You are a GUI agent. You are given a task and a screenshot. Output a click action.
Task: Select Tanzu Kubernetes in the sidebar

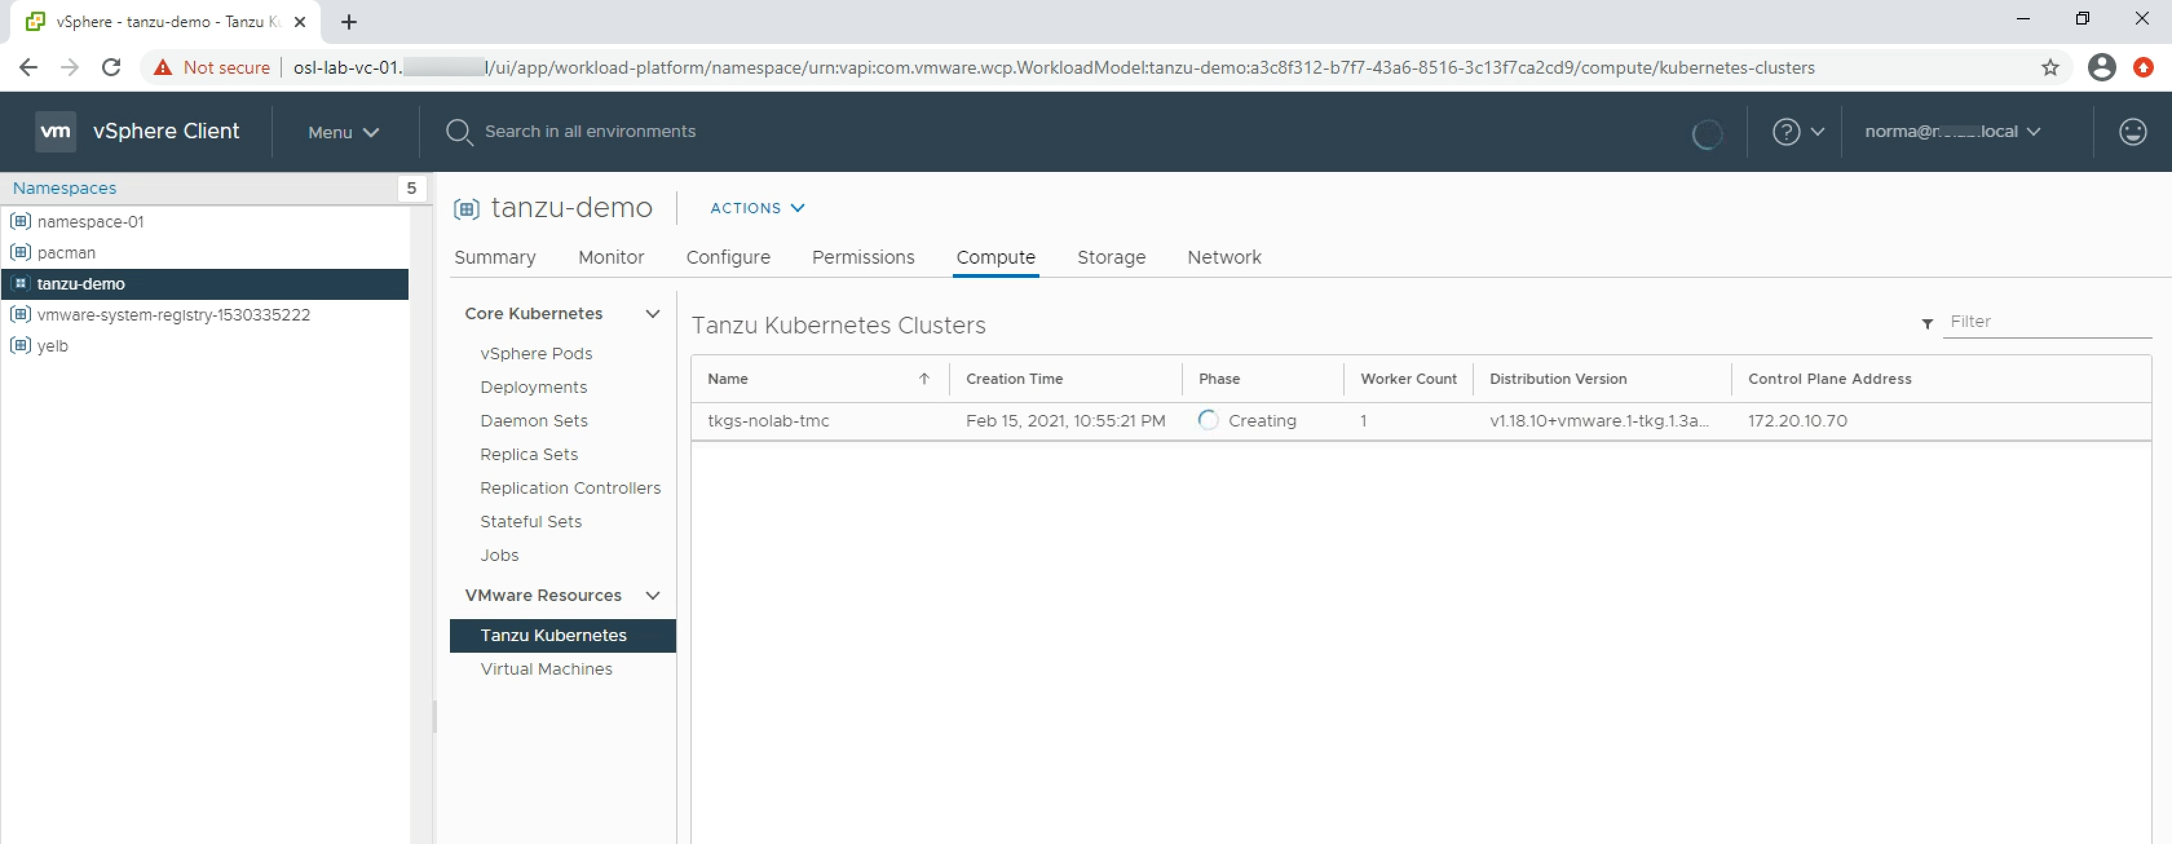tap(562, 636)
